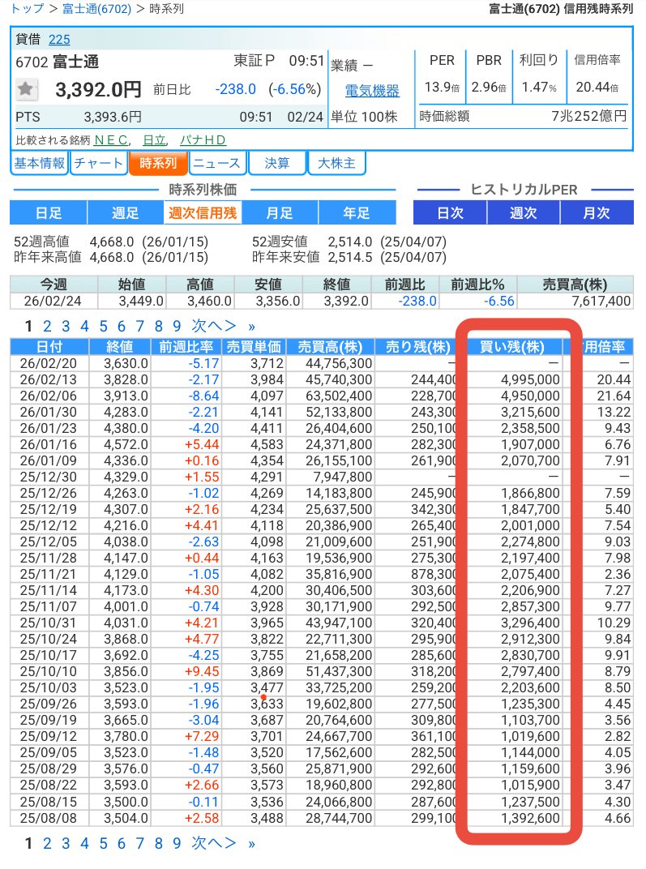This screenshot has width=646, height=869.
Task: Click the 20.44倍 credit ratio value
Action: point(597,87)
